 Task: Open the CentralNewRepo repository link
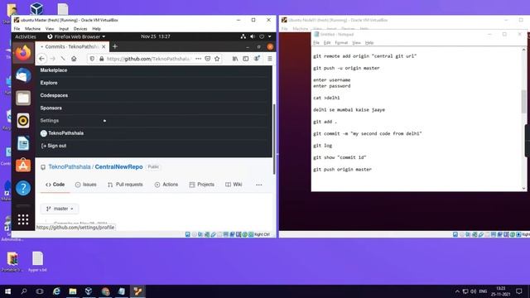pyautogui.click(x=118, y=167)
